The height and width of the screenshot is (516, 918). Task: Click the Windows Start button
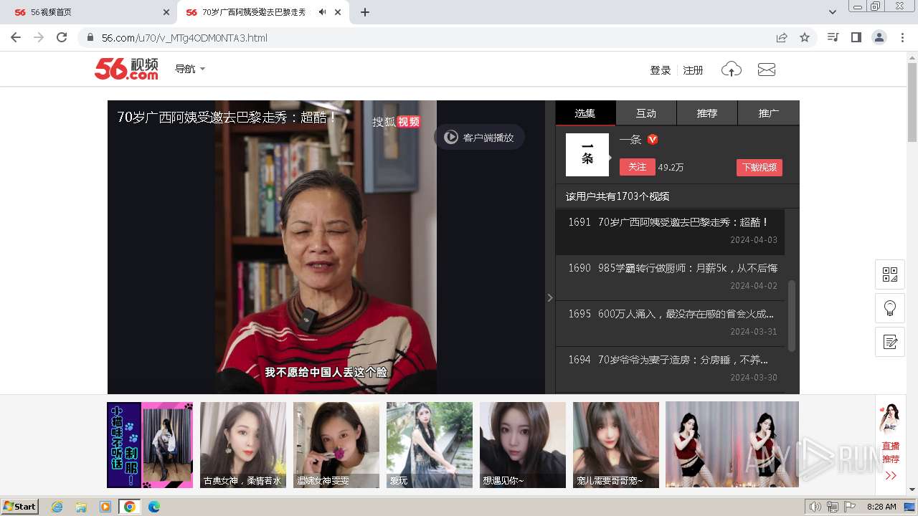click(20, 507)
